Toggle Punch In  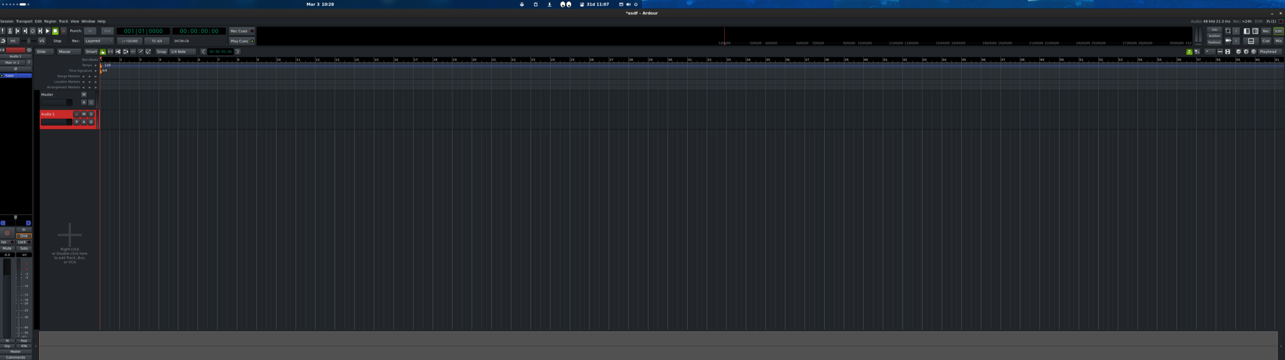pyautogui.click(x=90, y=31)
